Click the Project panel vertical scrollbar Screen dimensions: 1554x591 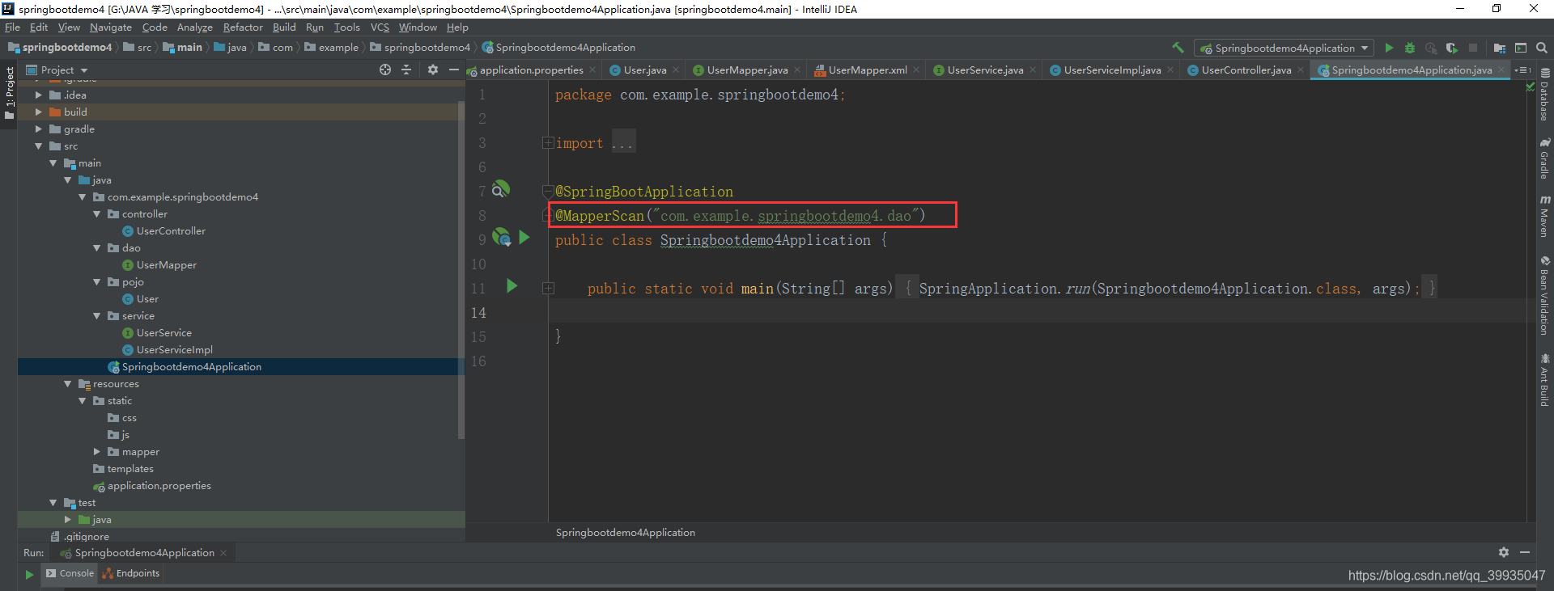coord(461,268)
